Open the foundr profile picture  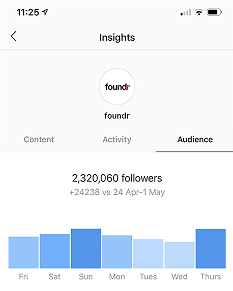(117, 87)
